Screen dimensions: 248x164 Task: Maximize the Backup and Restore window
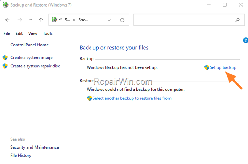tap(225, 5)
